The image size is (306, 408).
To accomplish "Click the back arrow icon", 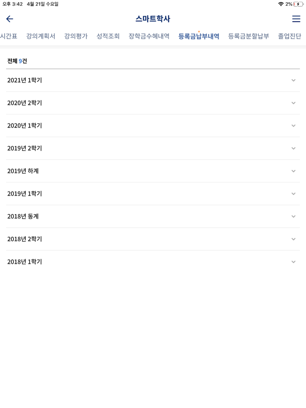I will pyautogui.click(x=10, y=19).
